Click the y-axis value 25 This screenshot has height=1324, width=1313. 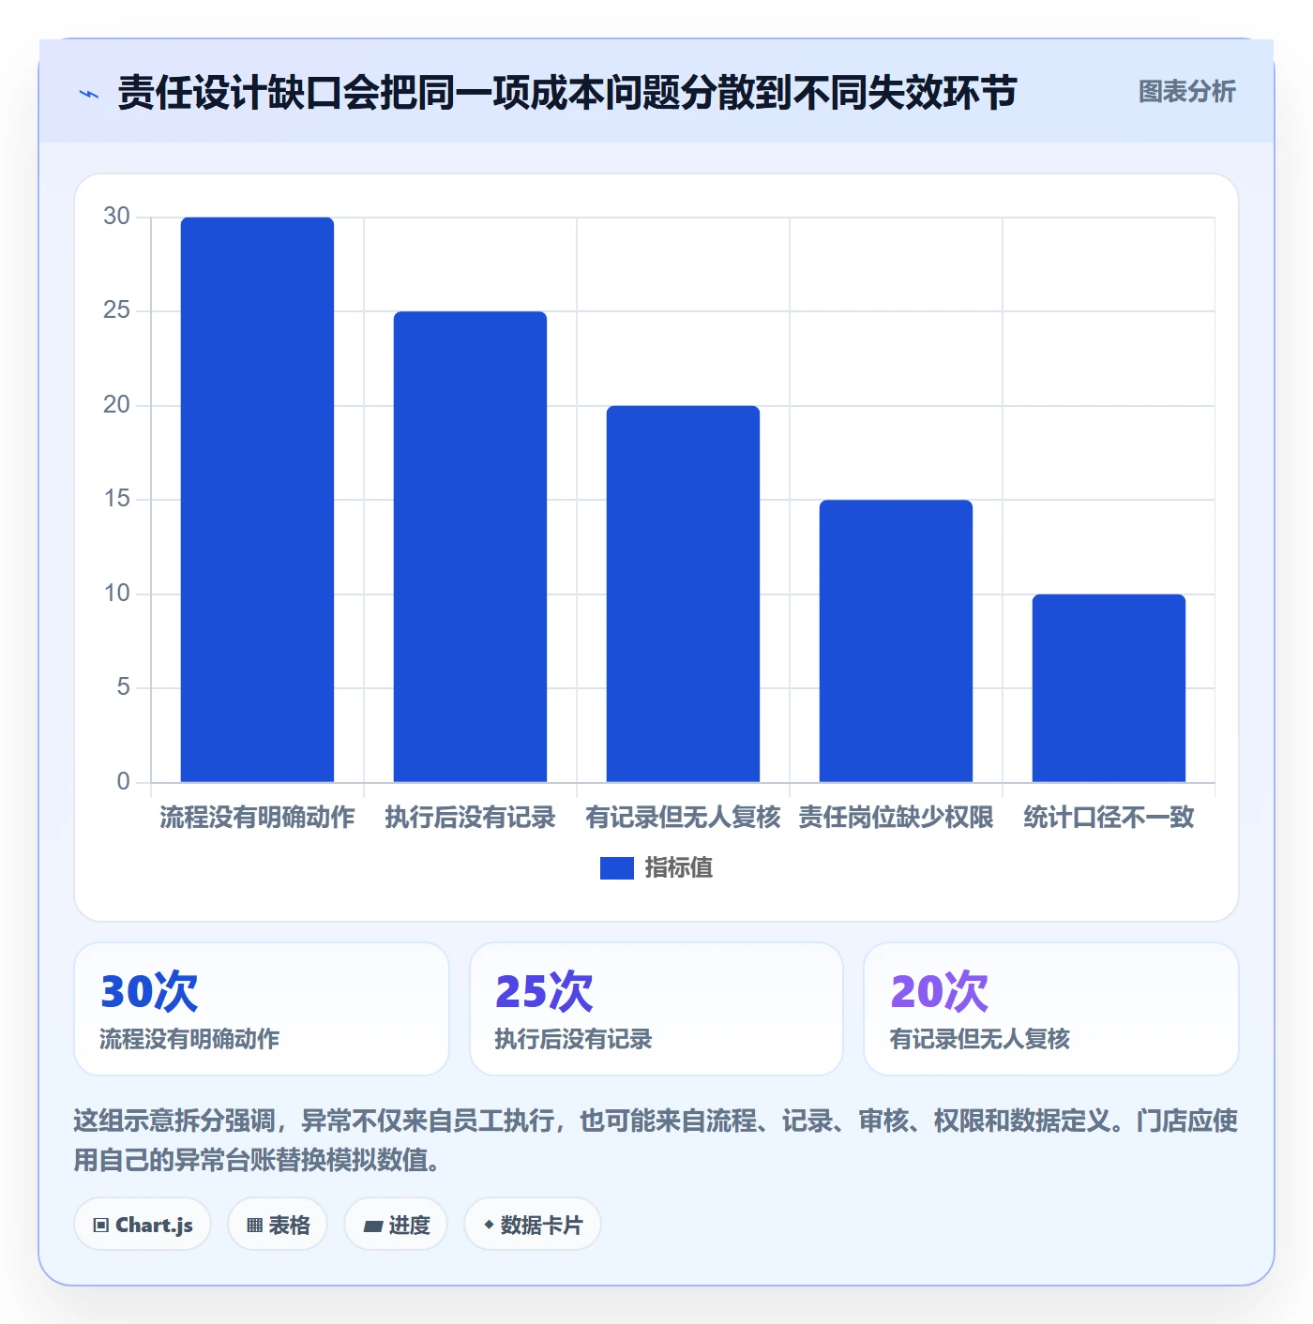[x=116, y=310]
